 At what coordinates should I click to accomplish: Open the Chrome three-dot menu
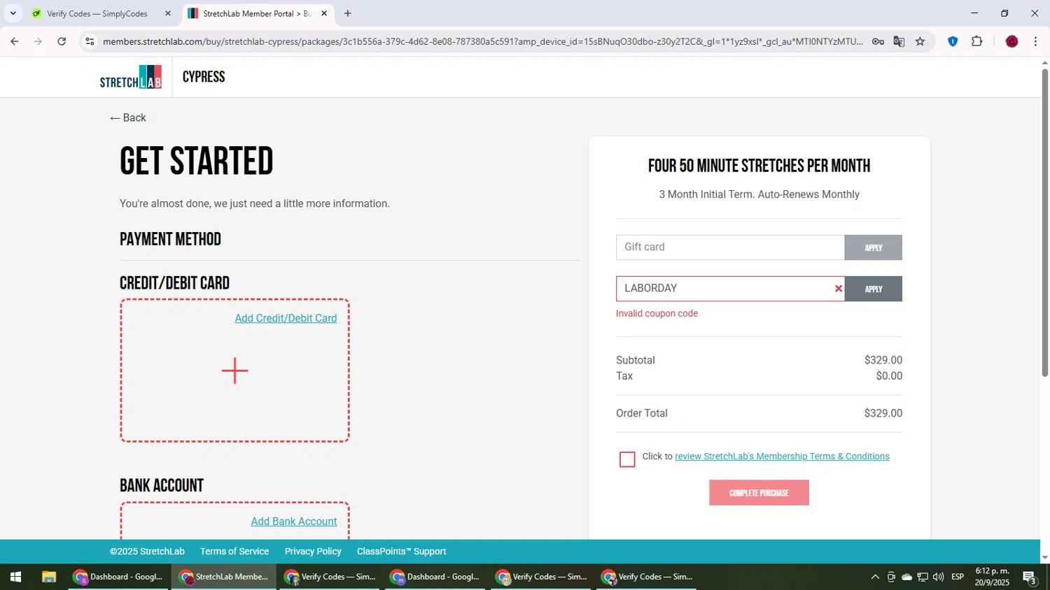[1035, 41]
